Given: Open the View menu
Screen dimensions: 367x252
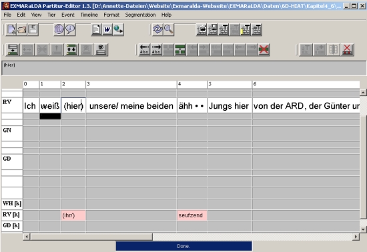Looking at the screenshot, I should (x=36, y=15).
